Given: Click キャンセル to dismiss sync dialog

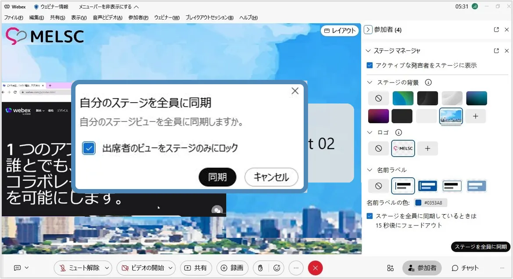Looking at the screenshot, I should (x=271, y=177).
